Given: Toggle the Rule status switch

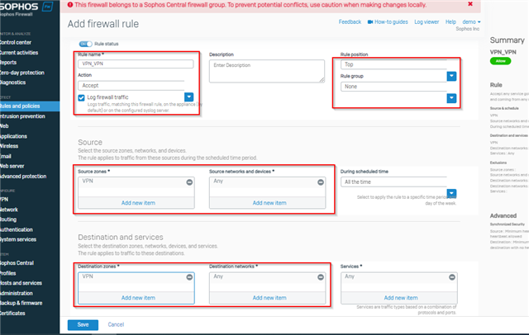Looking at the screenshot, I should click(86, 44).
